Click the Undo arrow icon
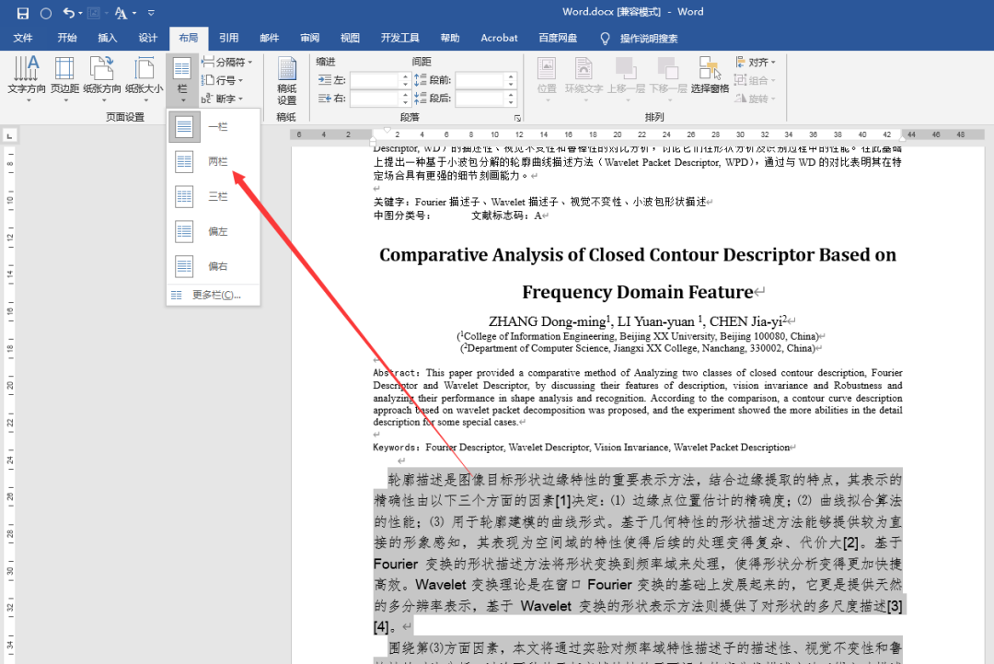994x664 pixels. click(68, 13)
